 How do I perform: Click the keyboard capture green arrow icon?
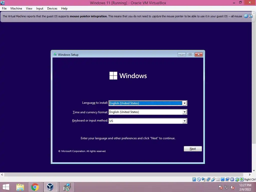click(242, 179)
